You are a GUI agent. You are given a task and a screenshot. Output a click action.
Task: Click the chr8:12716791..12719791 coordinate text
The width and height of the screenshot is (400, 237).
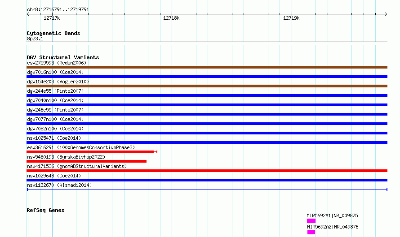58,10
